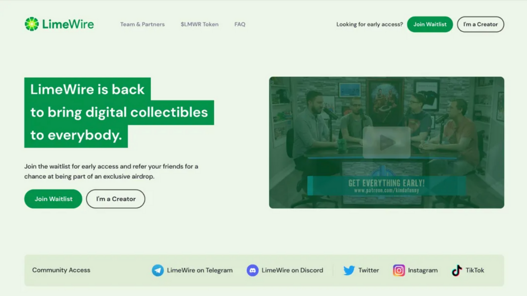Viewport: 527px width, 296px height.
Task: Click the 'to bring digital collectibles' headline line
Action: click(119, 112)
